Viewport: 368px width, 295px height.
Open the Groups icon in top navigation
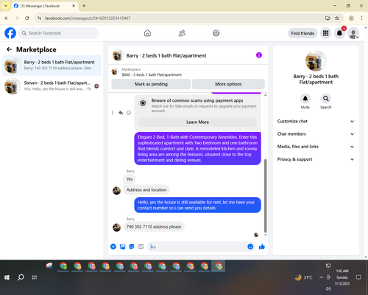coord(216,33)
